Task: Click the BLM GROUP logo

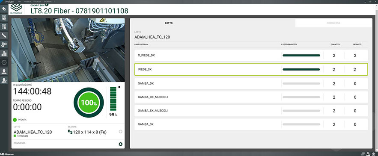Action: pyautogui.click(x=16, y=9)
